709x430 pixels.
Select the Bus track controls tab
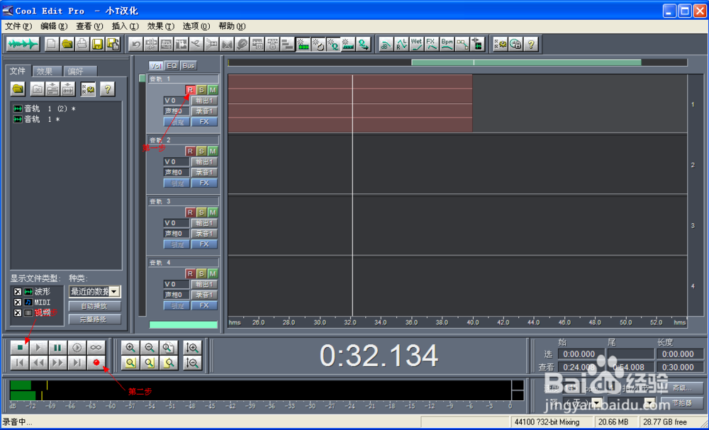click(188, 65)
